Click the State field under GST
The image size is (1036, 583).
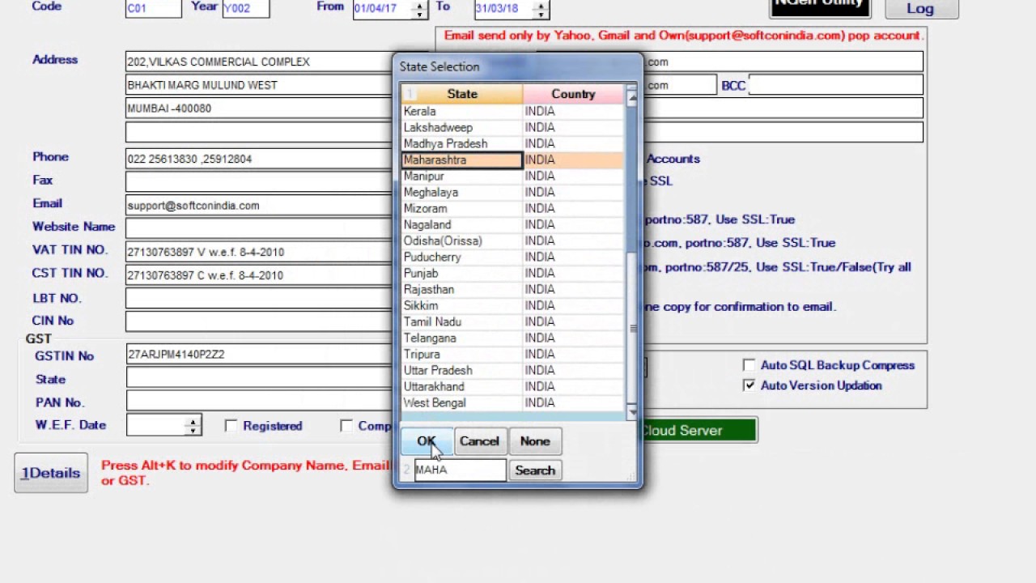point(259,378)
